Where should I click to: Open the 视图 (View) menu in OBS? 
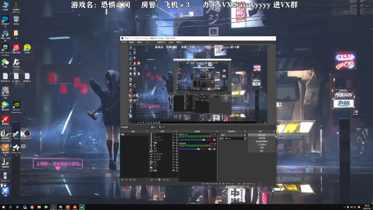click(139, 42)
